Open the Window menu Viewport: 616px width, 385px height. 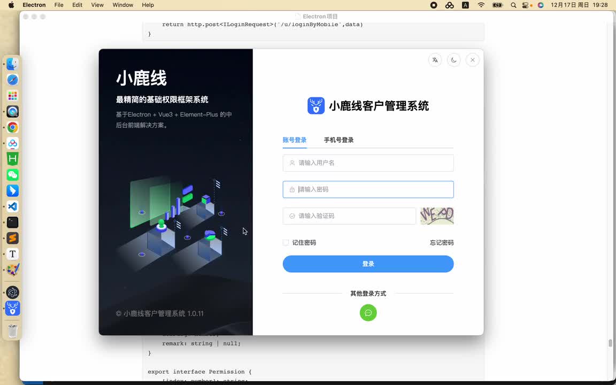(123, 5)
